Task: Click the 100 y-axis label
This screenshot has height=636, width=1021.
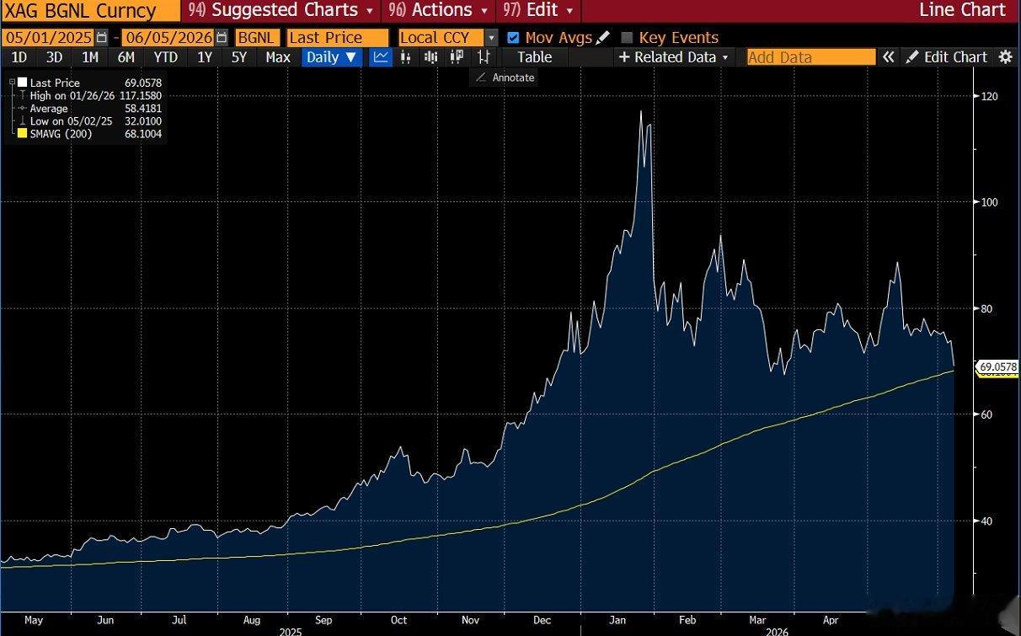Action: [988, 202]
